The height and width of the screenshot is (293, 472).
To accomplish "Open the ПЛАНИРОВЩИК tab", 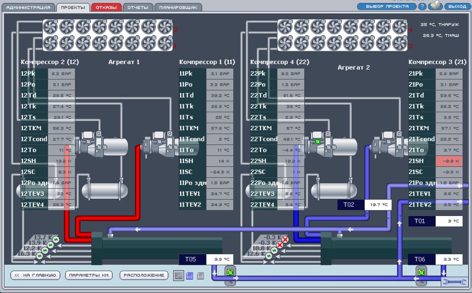I will click(178, 7).
